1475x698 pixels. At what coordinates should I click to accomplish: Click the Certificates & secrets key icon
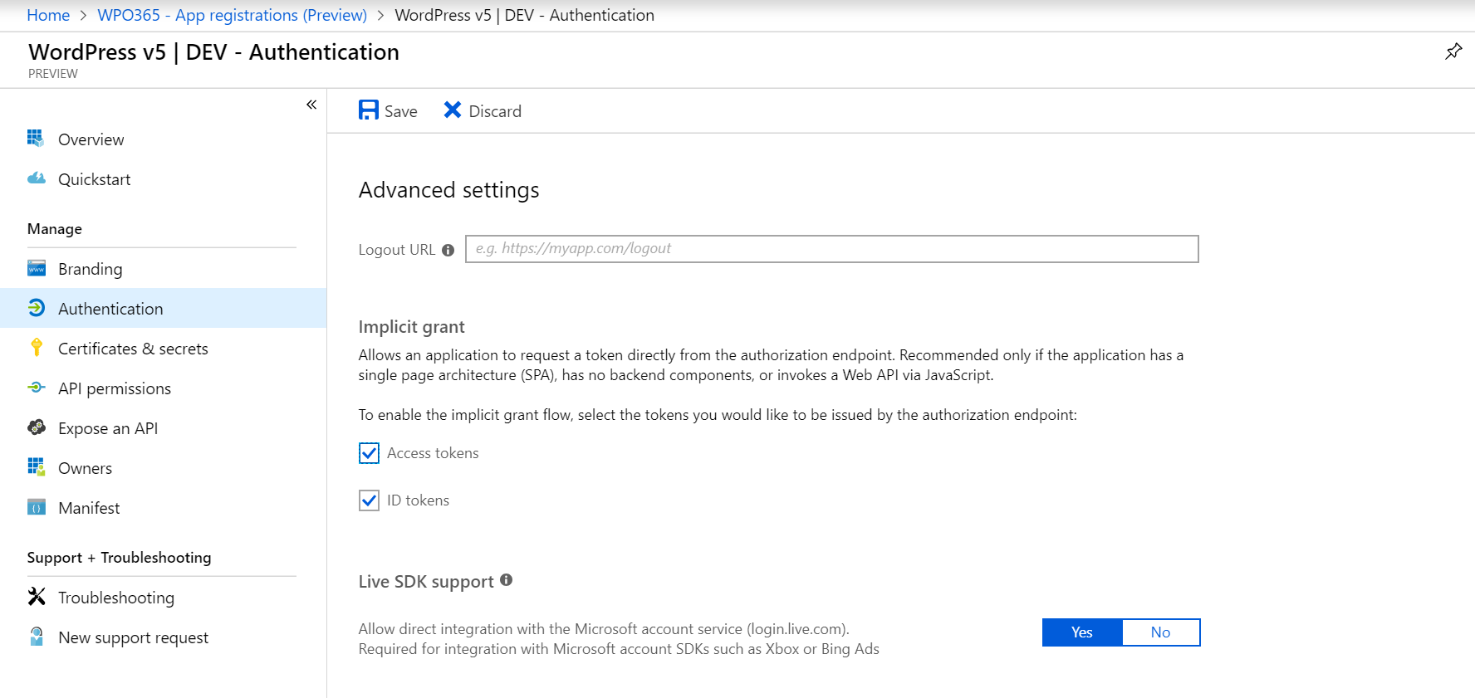coord(36,348)
